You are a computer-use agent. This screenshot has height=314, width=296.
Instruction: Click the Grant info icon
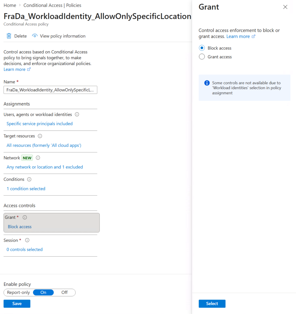pos(25,217)
